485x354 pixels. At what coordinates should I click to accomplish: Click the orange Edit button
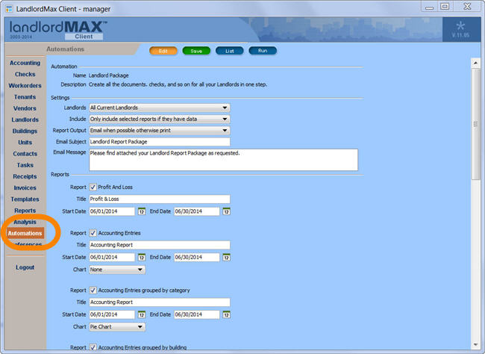[163, 51]
